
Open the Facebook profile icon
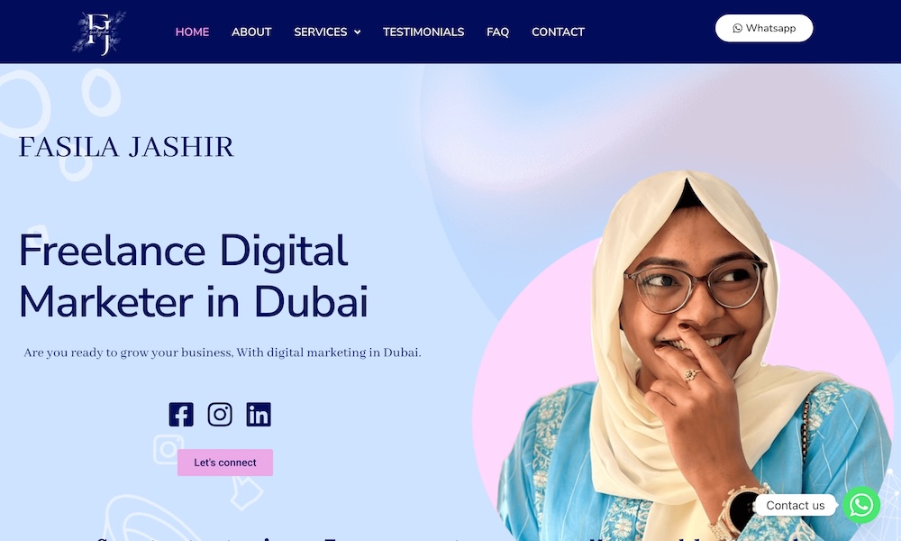[181, 415]
